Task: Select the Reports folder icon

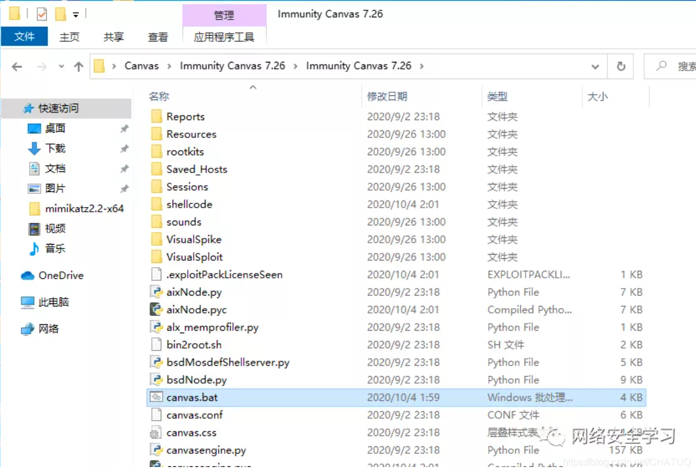Action: click(x=156, y=117)
